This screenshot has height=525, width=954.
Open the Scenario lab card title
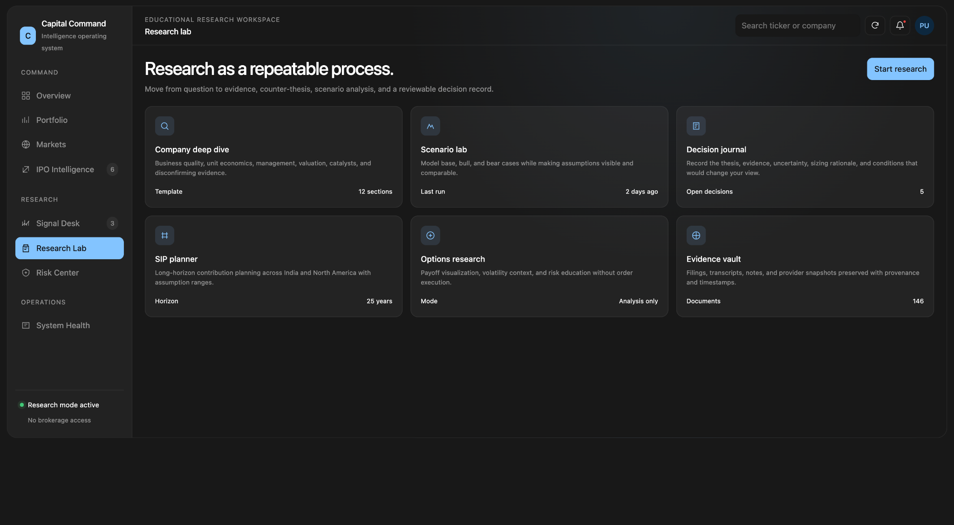point(443,149)
